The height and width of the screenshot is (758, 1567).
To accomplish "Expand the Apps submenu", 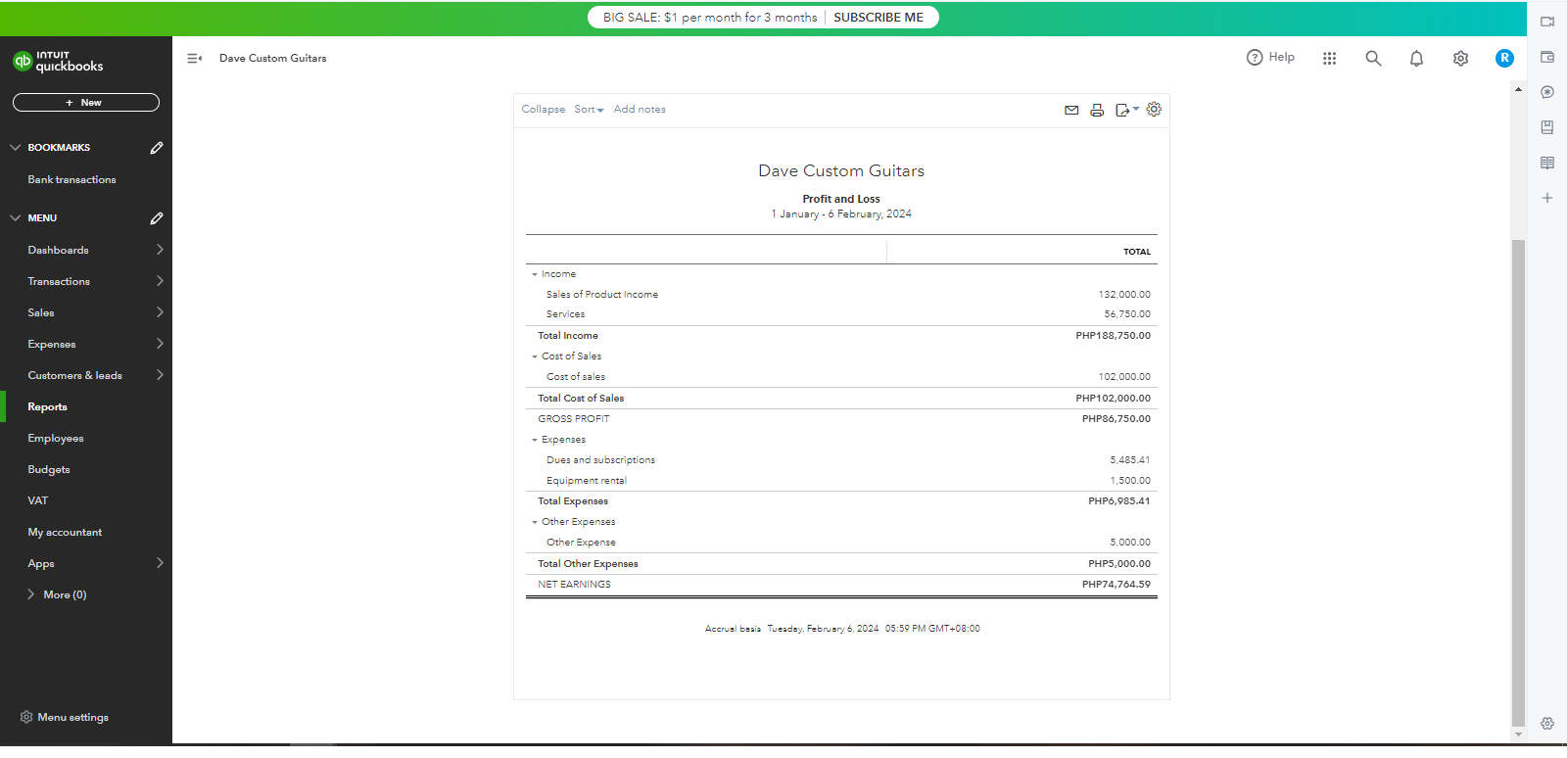I will 160,563.
